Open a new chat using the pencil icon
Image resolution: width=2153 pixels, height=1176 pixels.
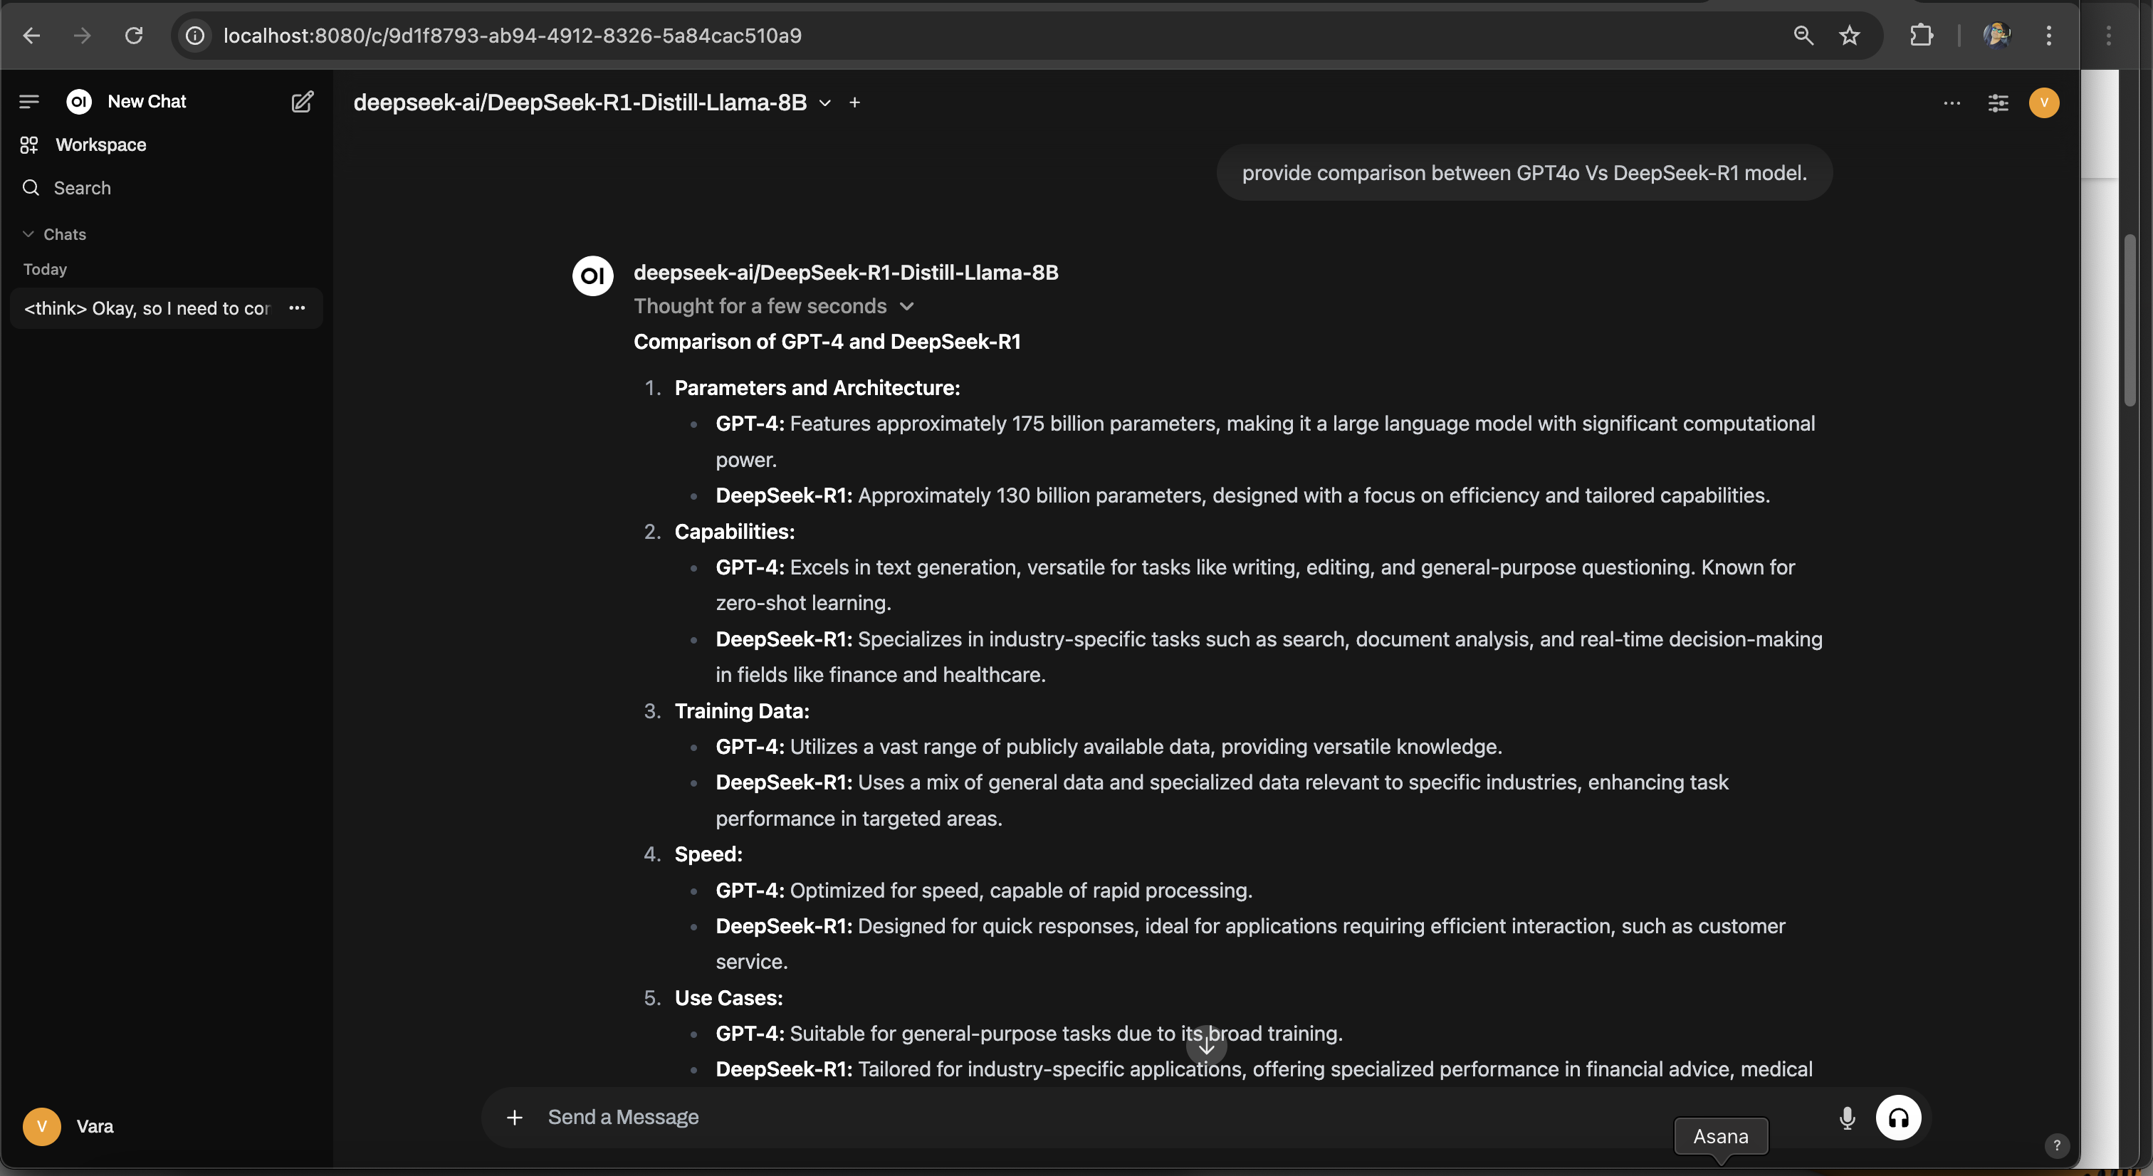point(302,101)
